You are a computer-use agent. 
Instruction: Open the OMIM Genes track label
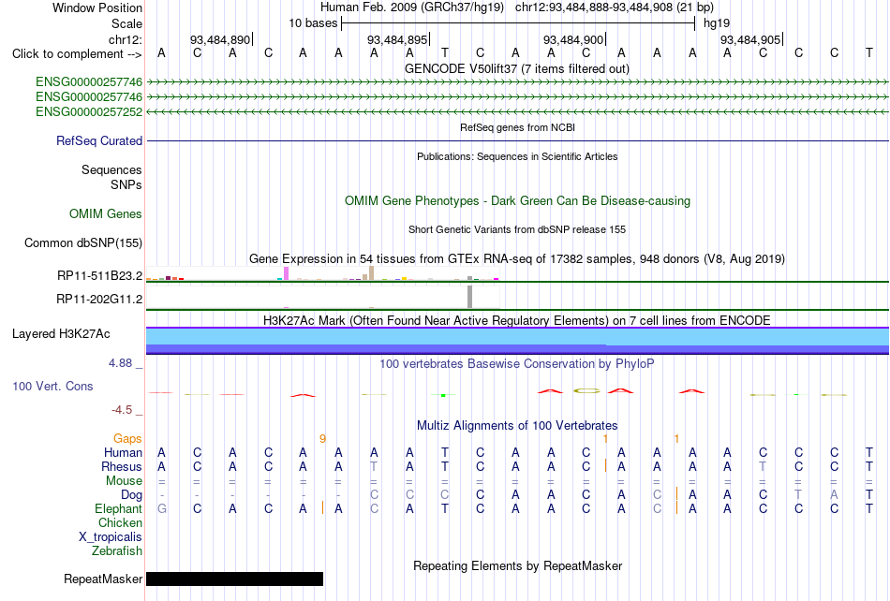coord(106,213)
